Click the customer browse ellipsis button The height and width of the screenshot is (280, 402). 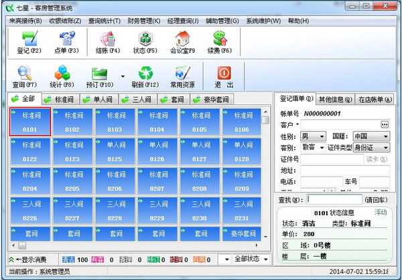pyautogui.click(x=384, y=124)
